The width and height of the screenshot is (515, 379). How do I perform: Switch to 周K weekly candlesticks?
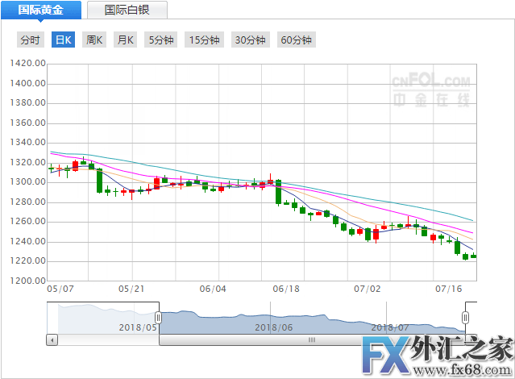click(x=94, y=40)
